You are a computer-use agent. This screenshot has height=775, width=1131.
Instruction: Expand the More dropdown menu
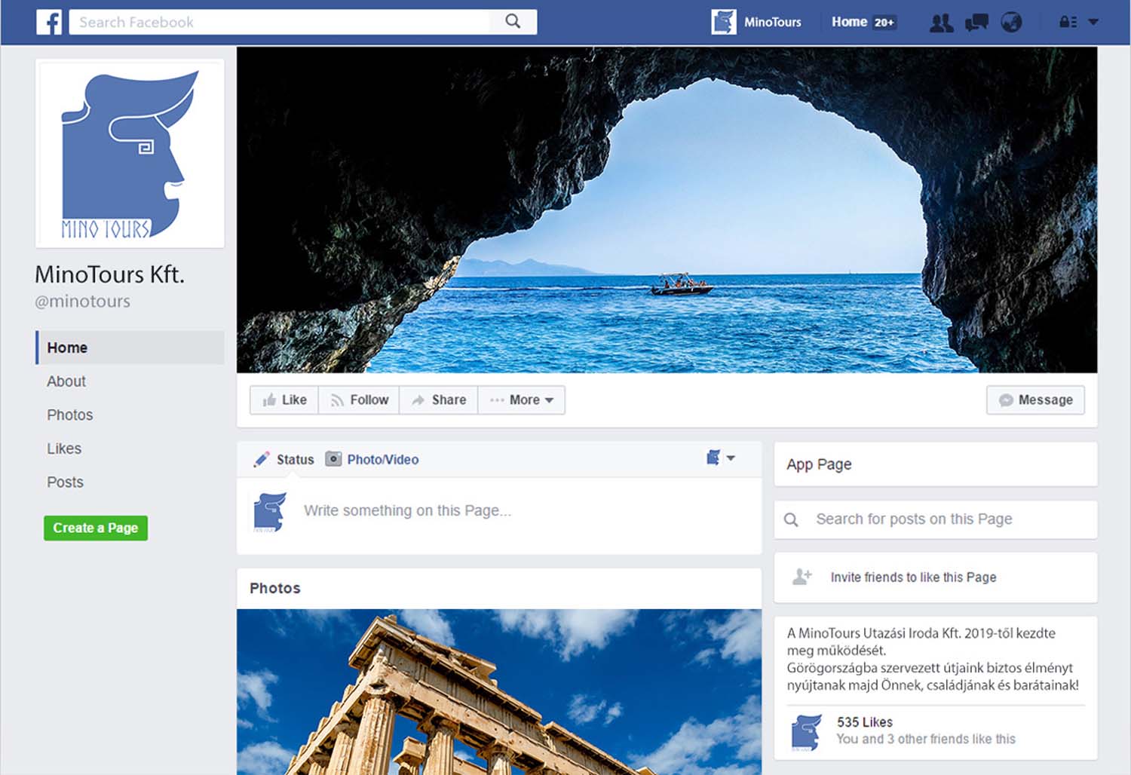522,400
